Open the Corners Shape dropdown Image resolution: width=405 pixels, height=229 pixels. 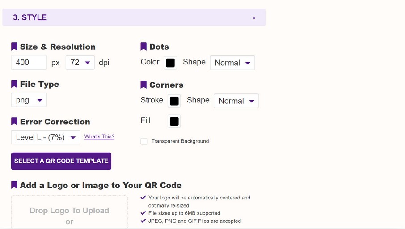236,101
